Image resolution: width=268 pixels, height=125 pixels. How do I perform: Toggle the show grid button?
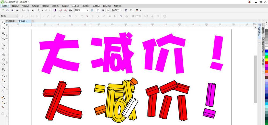point(102,10)
